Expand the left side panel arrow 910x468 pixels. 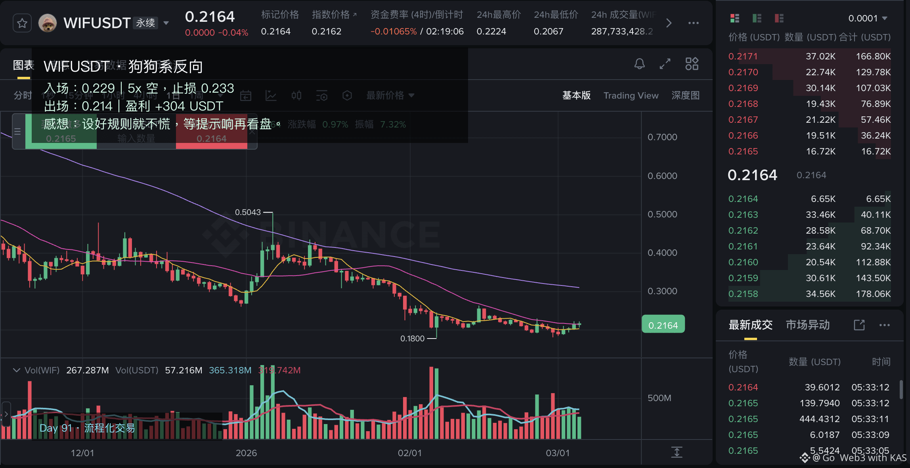coord(6,414)
